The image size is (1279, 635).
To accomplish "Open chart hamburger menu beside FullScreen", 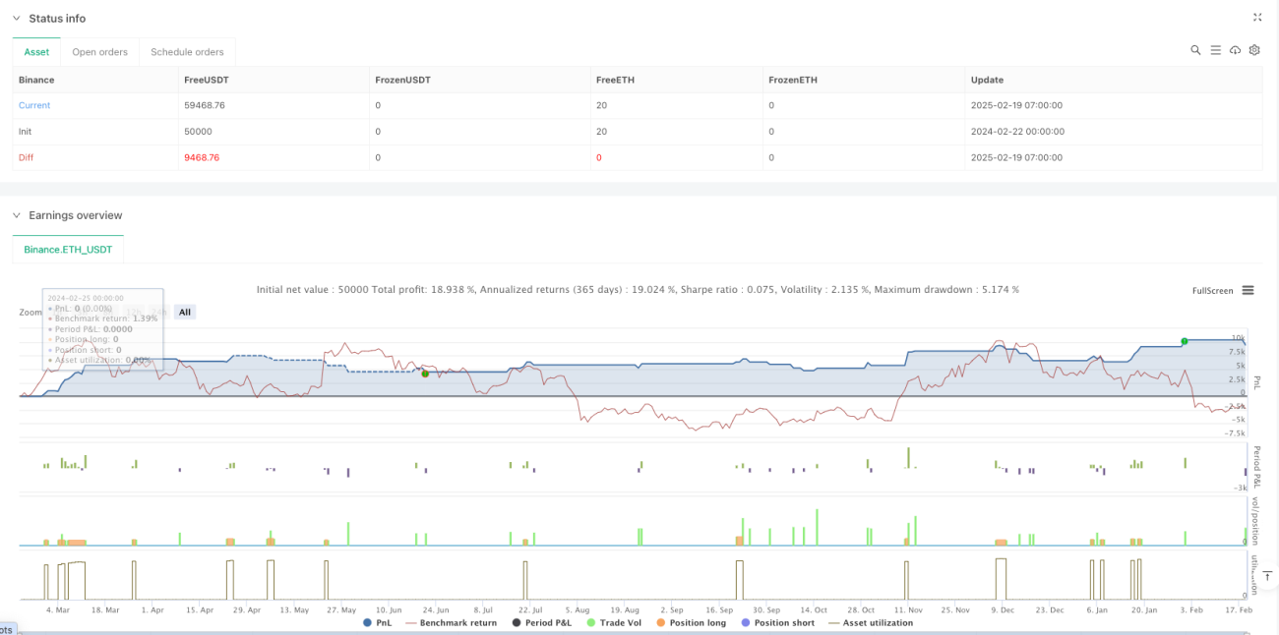I will coord(1248,290).
